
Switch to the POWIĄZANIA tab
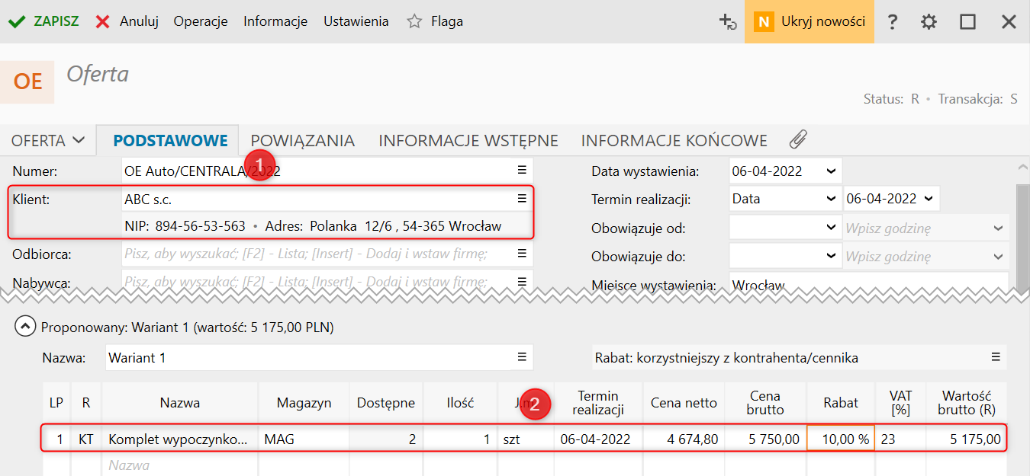302,140
